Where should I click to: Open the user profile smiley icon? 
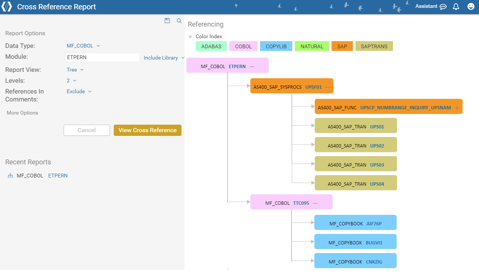(x=471, y=7)
